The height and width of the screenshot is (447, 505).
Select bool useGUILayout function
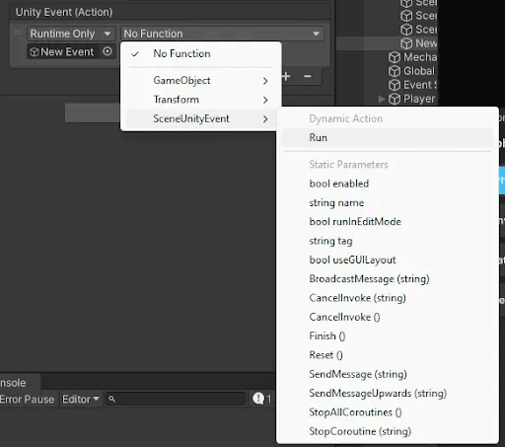(x=388, y=260)
